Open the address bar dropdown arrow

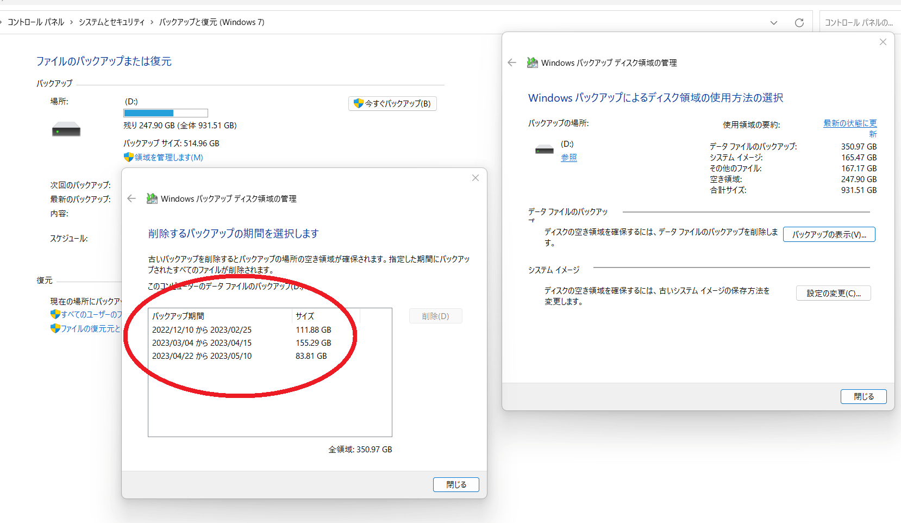pos(774,22)
